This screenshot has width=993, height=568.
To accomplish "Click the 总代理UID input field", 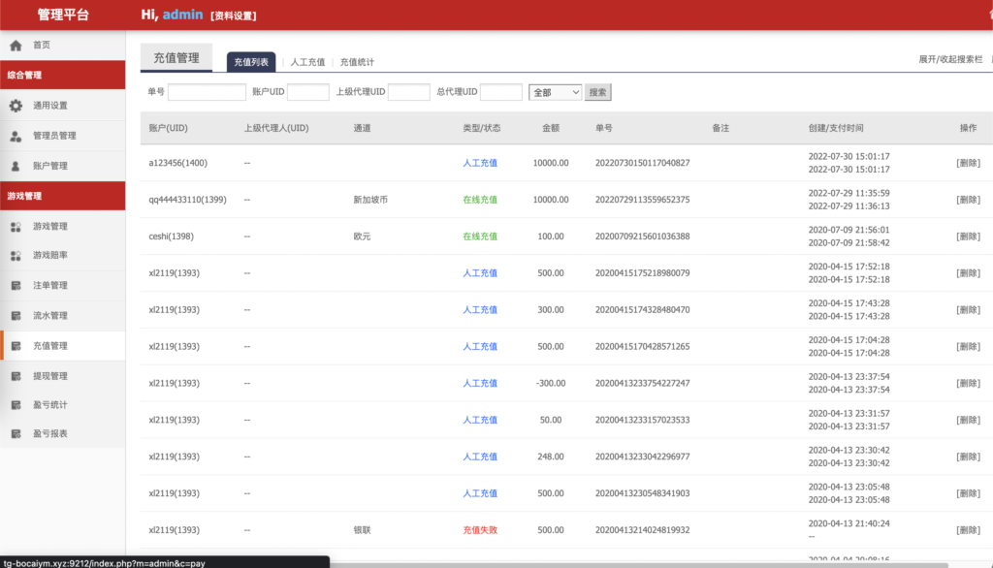I will [500, 92].
